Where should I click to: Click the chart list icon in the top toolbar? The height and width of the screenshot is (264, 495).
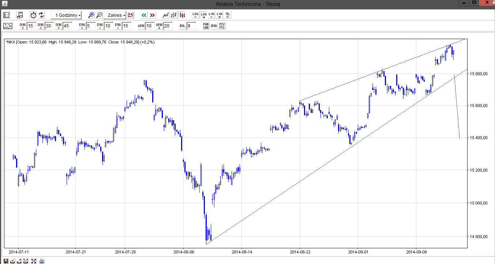(x=6, y=15)
